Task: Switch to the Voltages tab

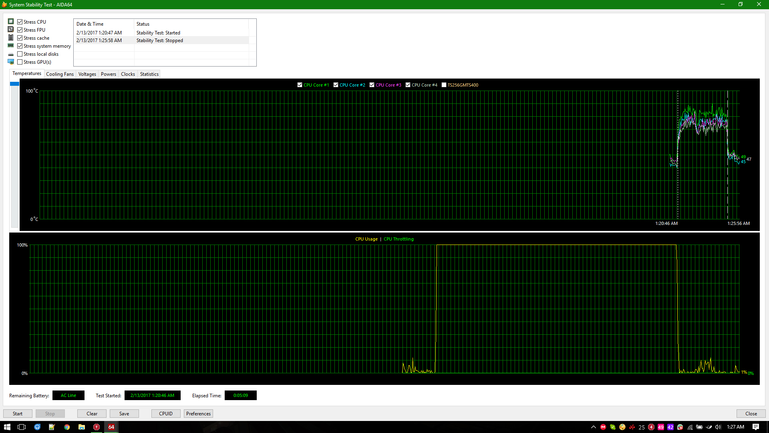Action: (x=87, y=74)
